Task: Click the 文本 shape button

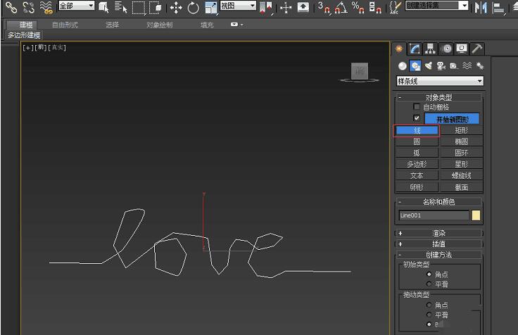Action: point(417,175)
